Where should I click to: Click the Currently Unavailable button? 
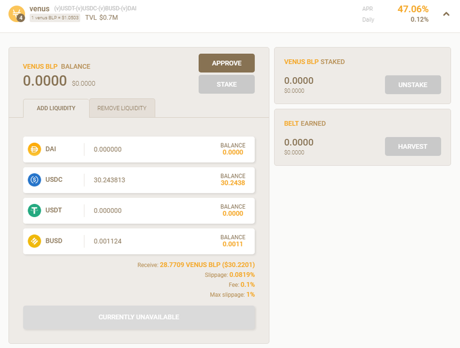(x=139, y=318)
